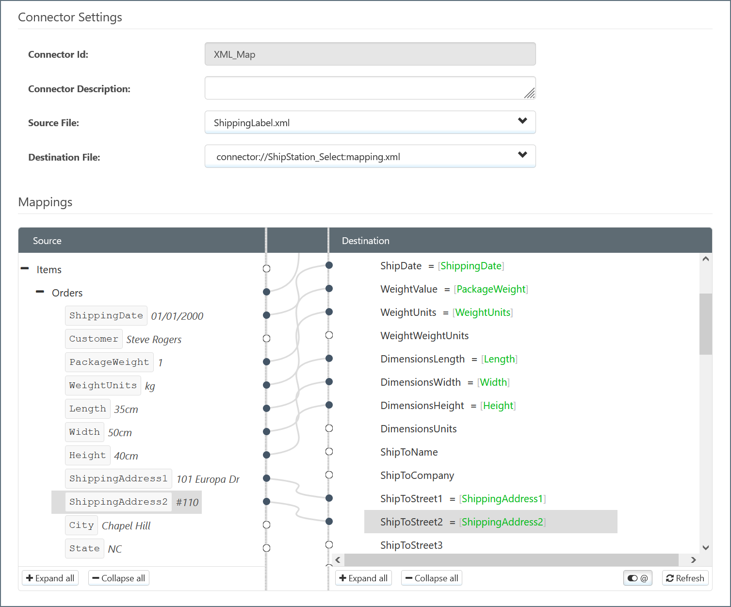731x607 pixels.
Task: Click Collapse all under Destination panel
Action: tap(431, 578)
